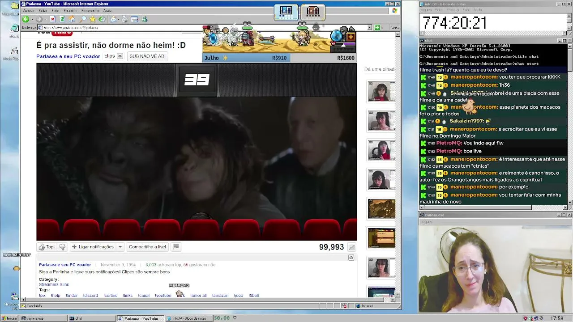Click the SUB NÃO VÊ AD! button
Image resolution: width=573 pixels, height=322 pixels.
point(147,56)
